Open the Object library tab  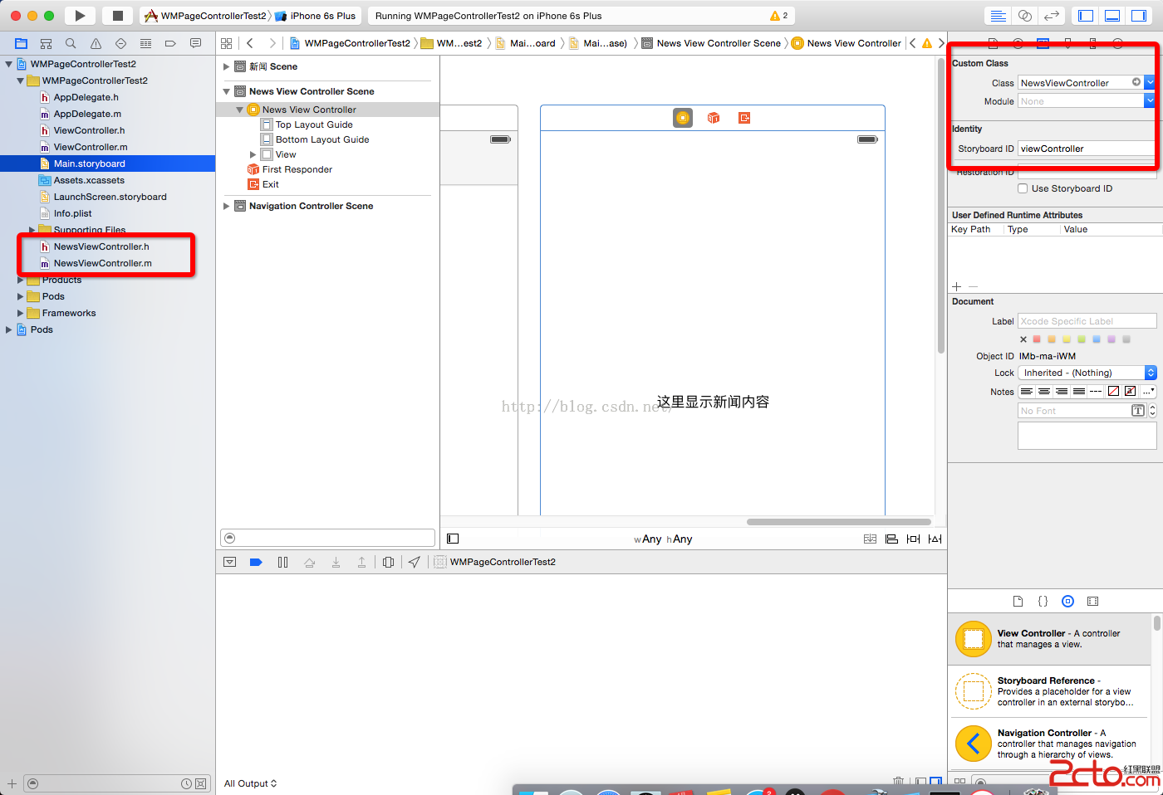[1067, 601]
